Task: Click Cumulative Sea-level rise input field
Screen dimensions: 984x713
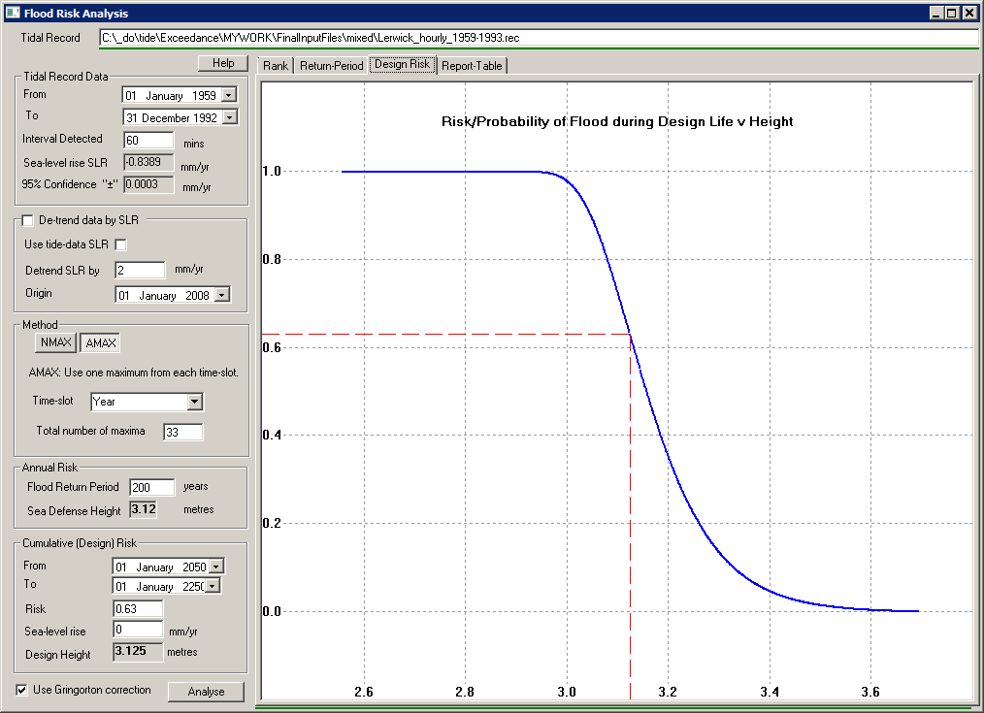Action: (138, 629)
